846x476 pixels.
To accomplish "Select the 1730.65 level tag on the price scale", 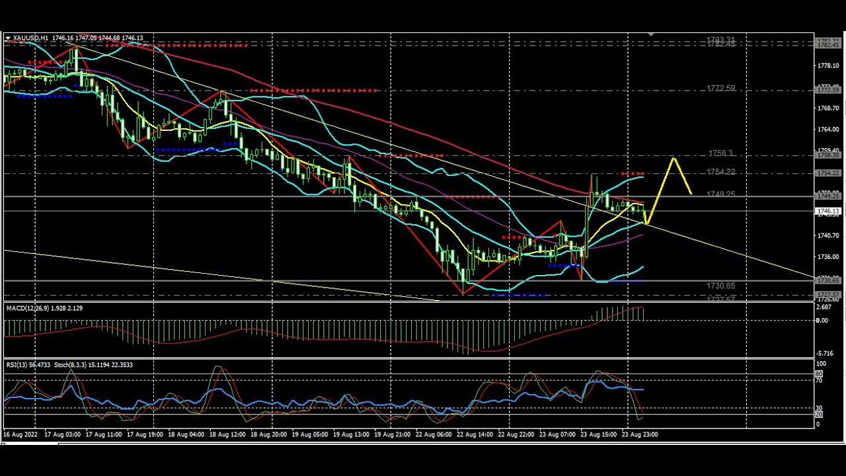I will (x=828, y=280).
